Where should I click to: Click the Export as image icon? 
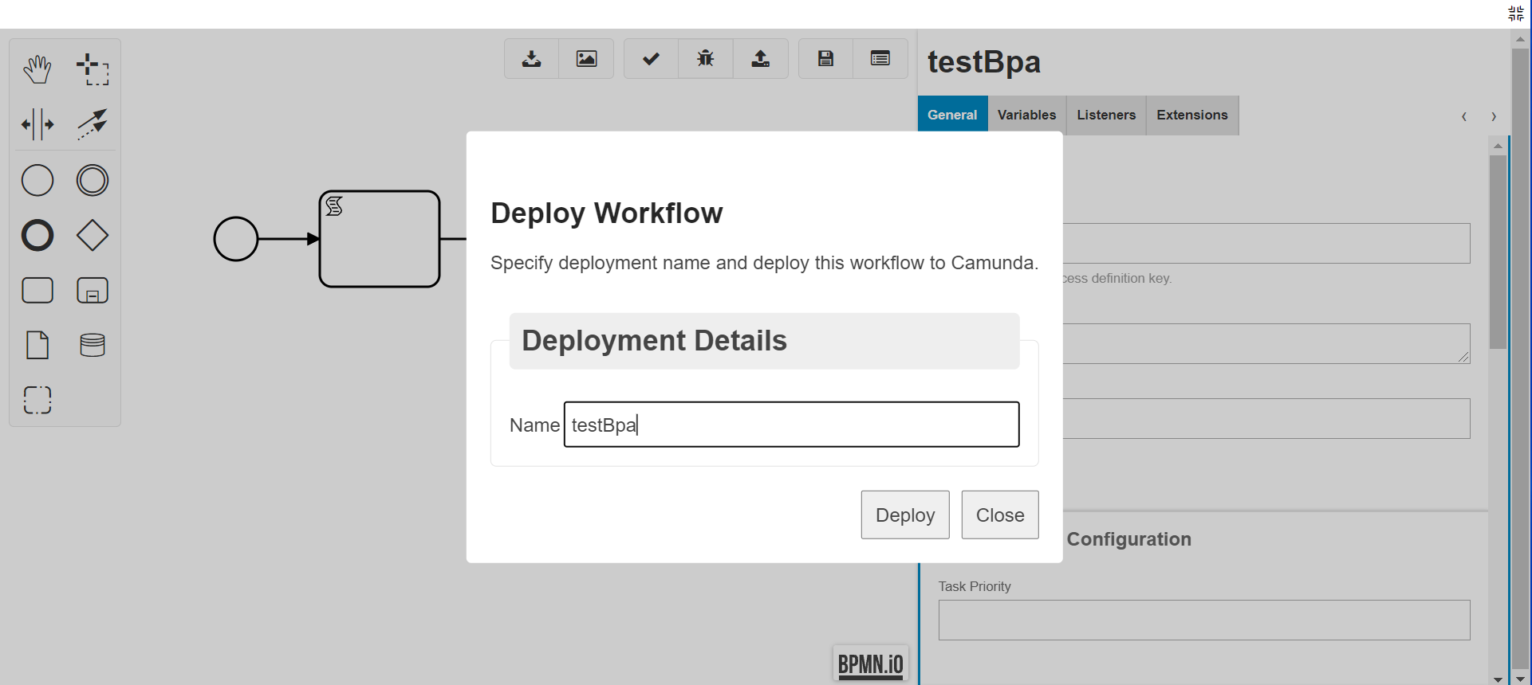coord(586,59)
